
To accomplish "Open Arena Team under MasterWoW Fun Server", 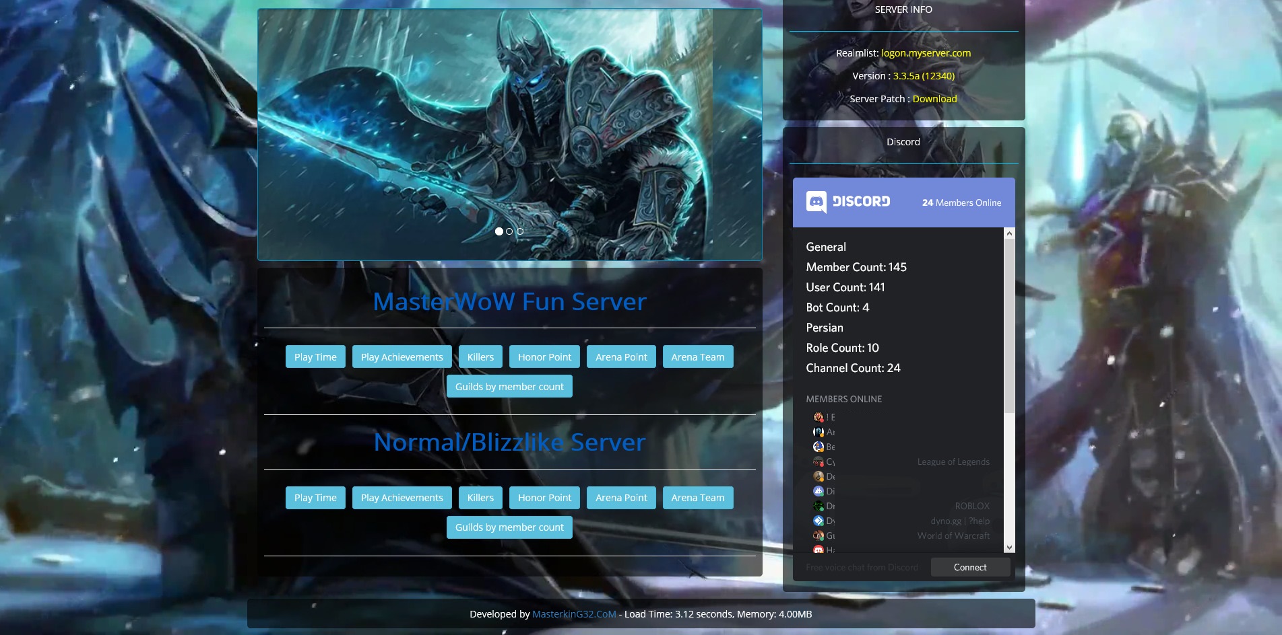I will (698, 357).
